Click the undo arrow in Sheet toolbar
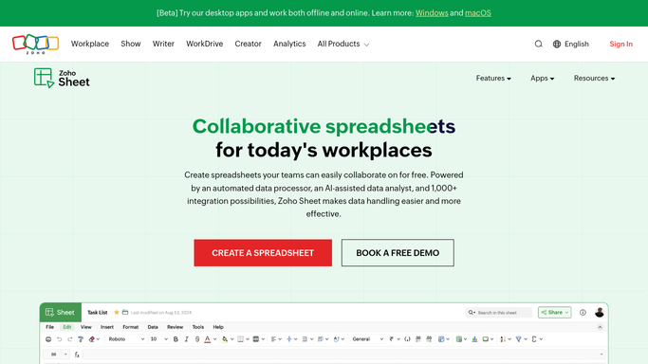This screenshot has height=364, width=648. tap(59, 339)
